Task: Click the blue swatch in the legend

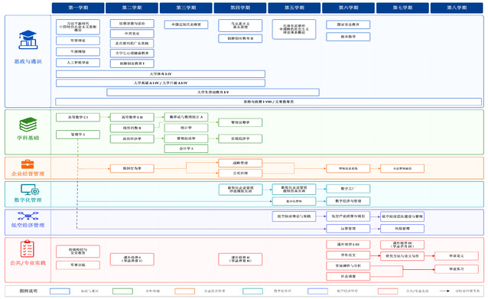Action: point(60,291)
